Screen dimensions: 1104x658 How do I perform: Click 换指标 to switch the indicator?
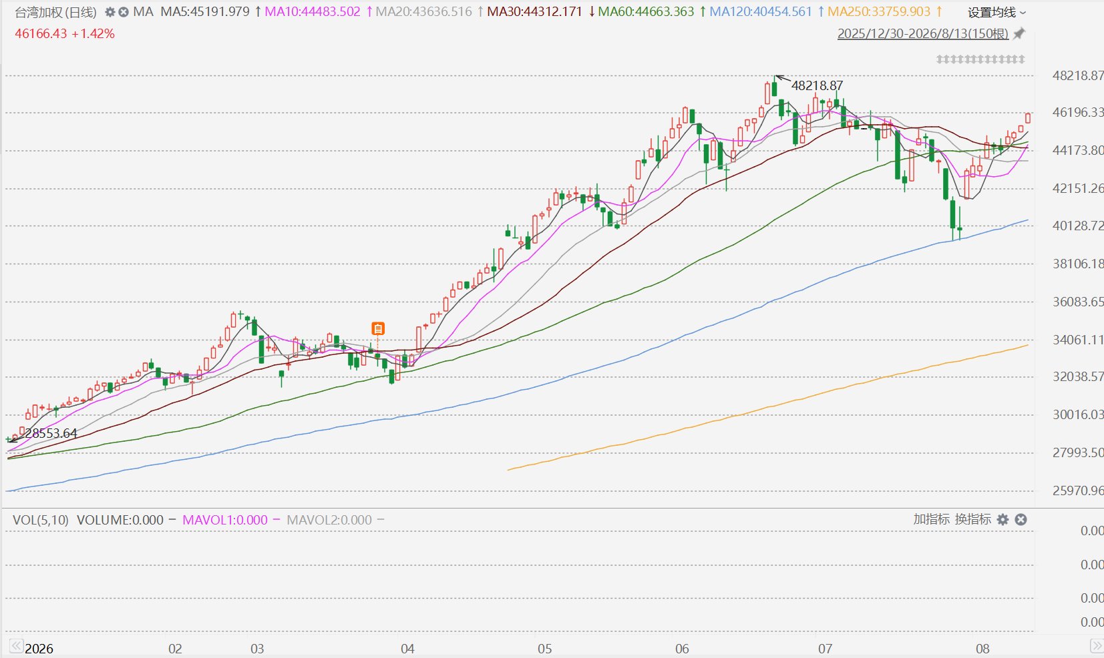(x=973, y=519)
